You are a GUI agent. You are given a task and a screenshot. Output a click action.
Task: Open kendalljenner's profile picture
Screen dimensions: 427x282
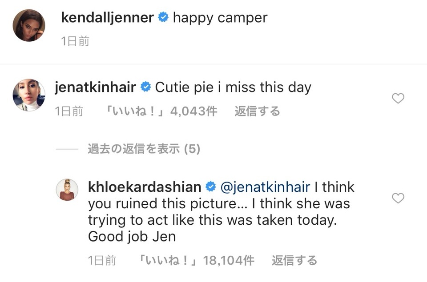pos(29,25)
